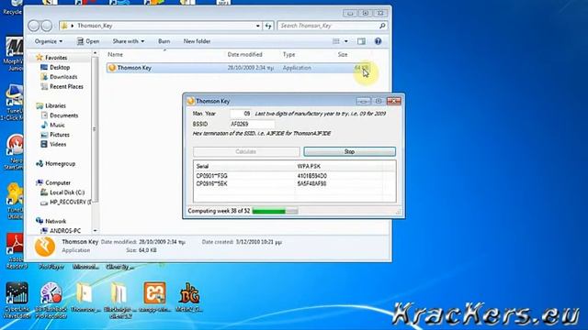Open Downloads in Favorites
The height and width of the screenshot is (330, 588).
[63, 77]
